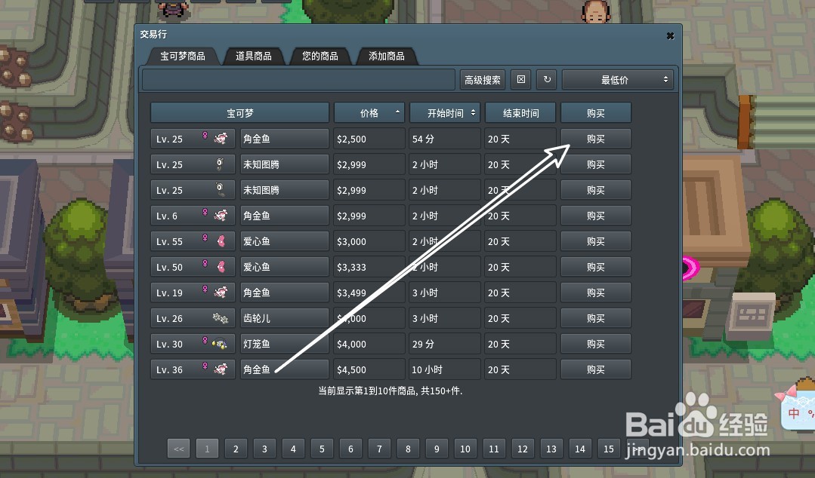Viewport: 815px width, 478px height.
Task: Go to page 7
Action: click(379, 449)
